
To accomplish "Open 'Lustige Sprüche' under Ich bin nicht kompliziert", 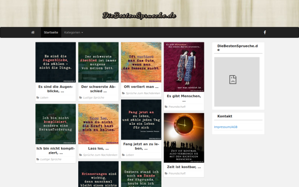I will click(x=51, y=159).
